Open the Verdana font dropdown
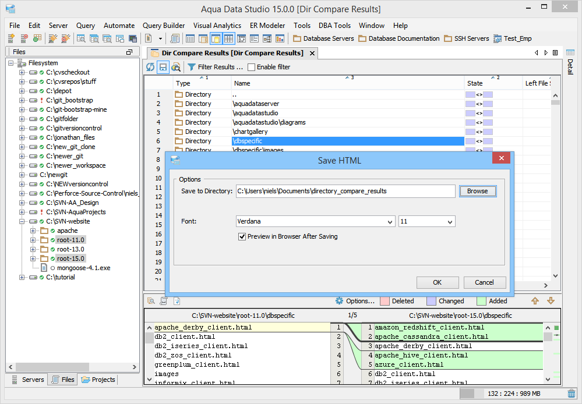Viewport: 582px width, 404px height. point(390,222)
